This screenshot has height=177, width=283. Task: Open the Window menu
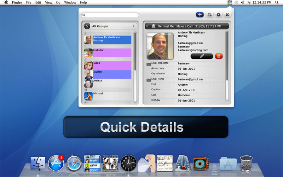pos(70,2)
